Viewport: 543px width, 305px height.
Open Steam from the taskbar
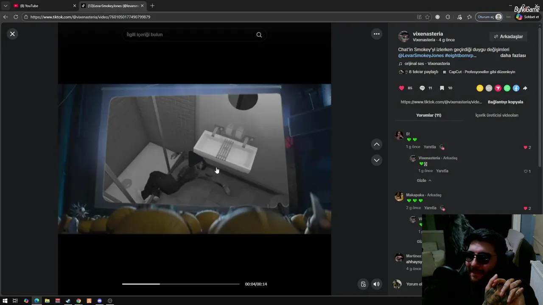[68, 301]
